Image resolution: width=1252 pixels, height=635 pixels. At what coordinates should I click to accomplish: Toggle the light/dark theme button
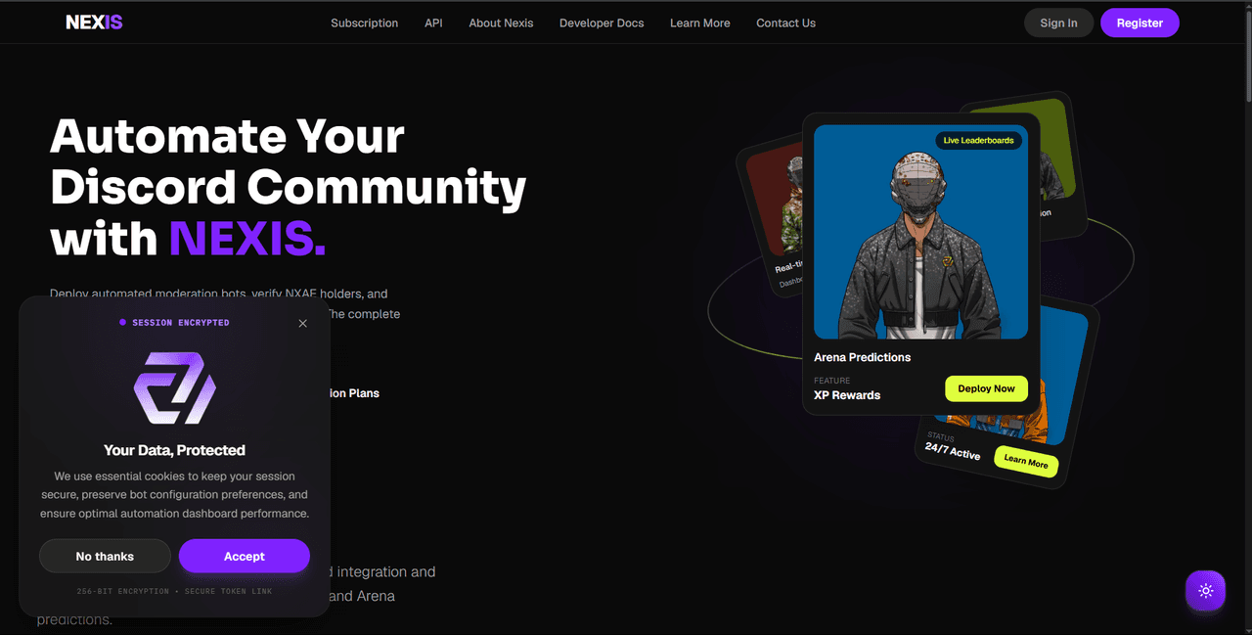click(x=1205, y=591)
